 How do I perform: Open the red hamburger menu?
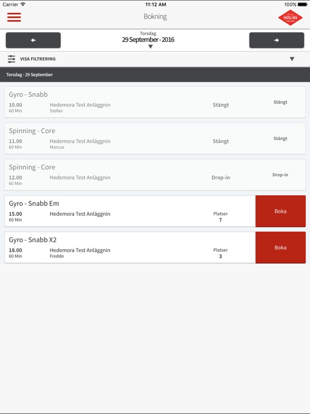pyautogui.click(x=14, y=17)
